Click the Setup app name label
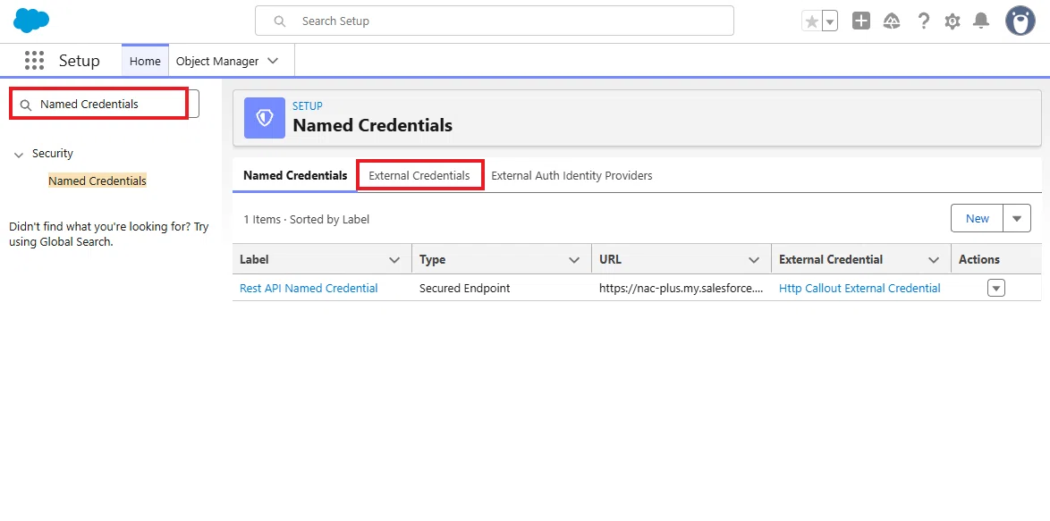 point(79,61)
